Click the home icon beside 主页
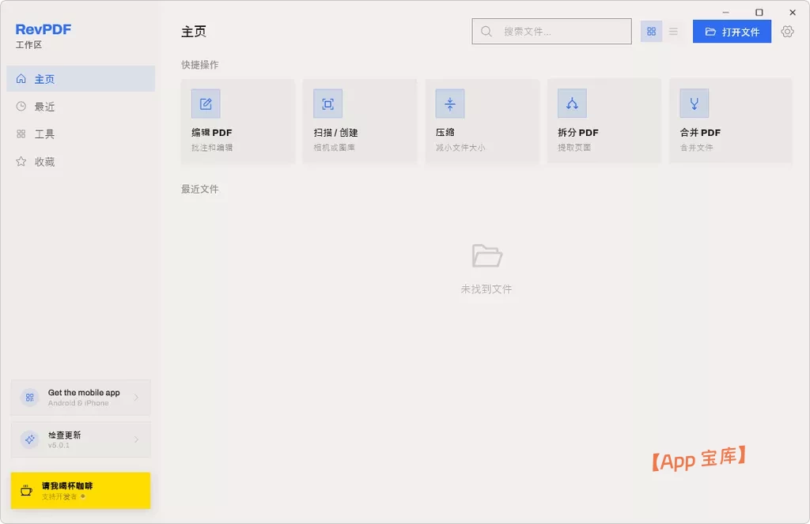810x524 pixels. [21, 78]
